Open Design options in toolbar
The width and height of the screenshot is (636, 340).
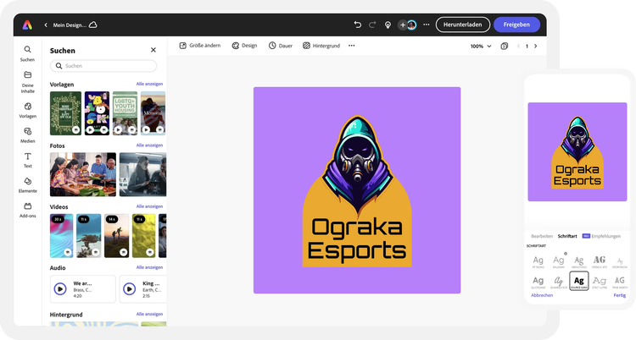(x=244, y=46)
